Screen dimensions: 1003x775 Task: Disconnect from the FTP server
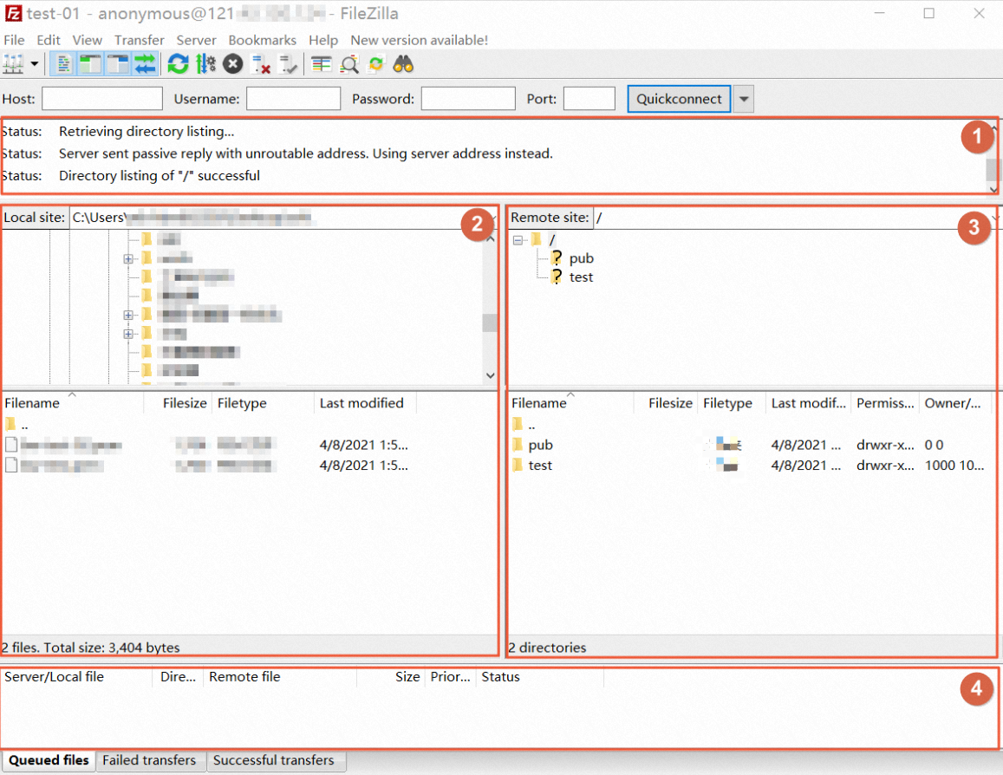(x=259, y=63)
